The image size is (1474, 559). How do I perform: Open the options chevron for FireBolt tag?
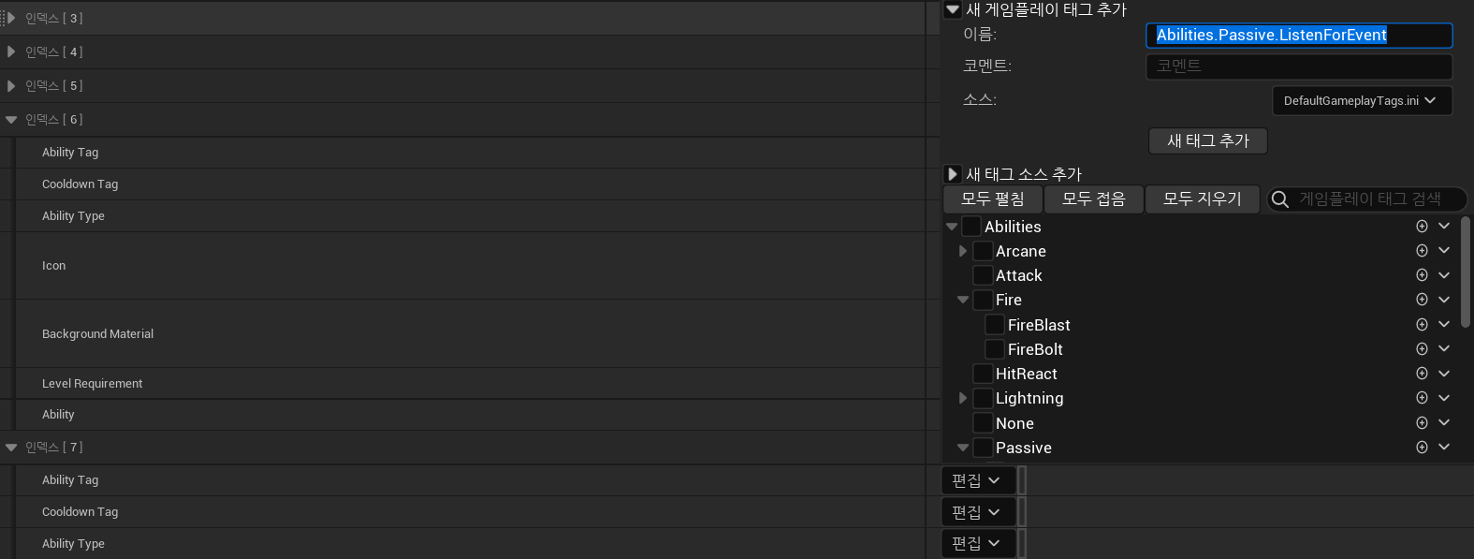click(1444, 349)
